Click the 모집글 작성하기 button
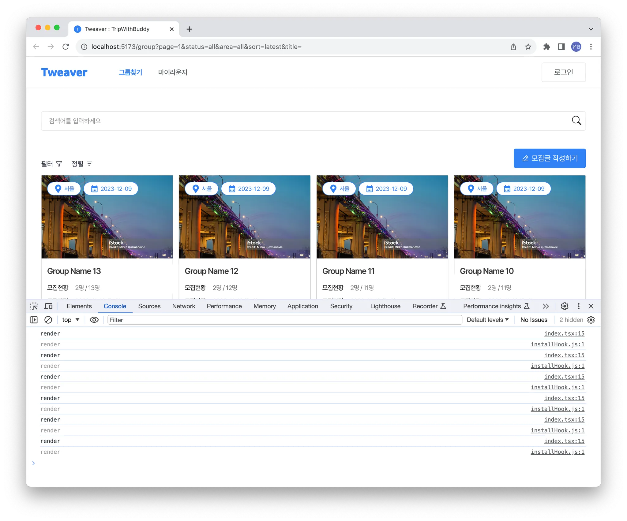 click(550, 158)
